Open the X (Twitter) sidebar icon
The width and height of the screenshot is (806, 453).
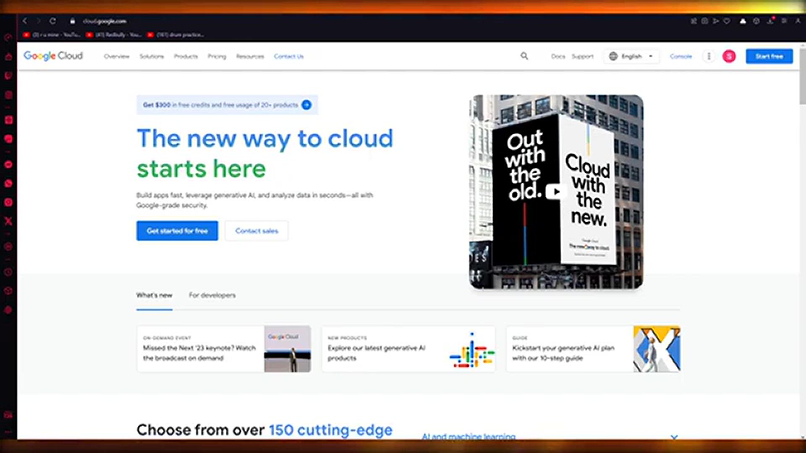[8, 221]
